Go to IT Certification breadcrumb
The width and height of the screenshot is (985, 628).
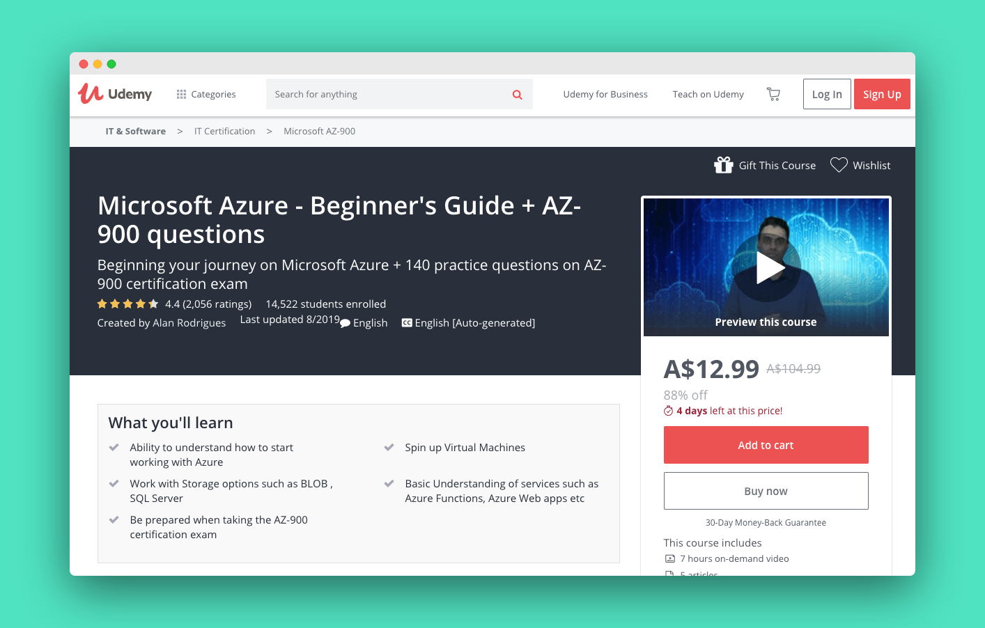[224, 131]
